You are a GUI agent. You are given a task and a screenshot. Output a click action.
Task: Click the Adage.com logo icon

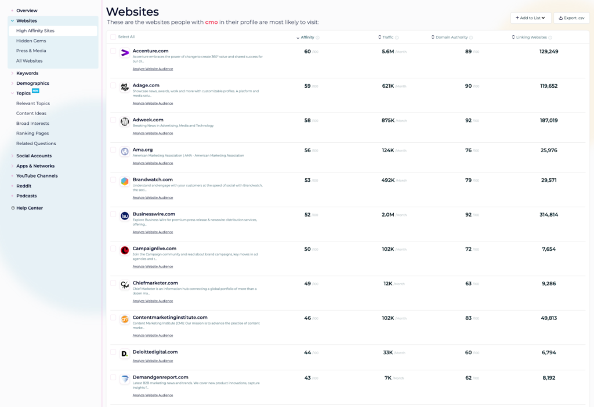(x=124, y=87)
